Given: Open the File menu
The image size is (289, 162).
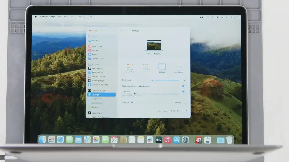Looking at the screenshot, I should [x=60, y=17].
